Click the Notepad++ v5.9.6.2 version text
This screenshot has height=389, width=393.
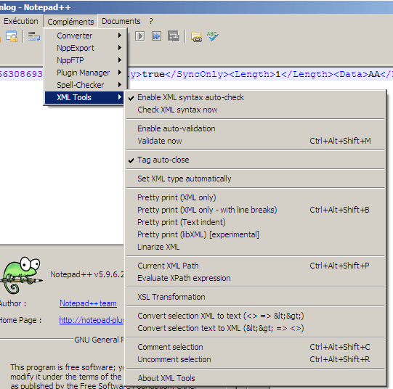click(x=87, y=274)
